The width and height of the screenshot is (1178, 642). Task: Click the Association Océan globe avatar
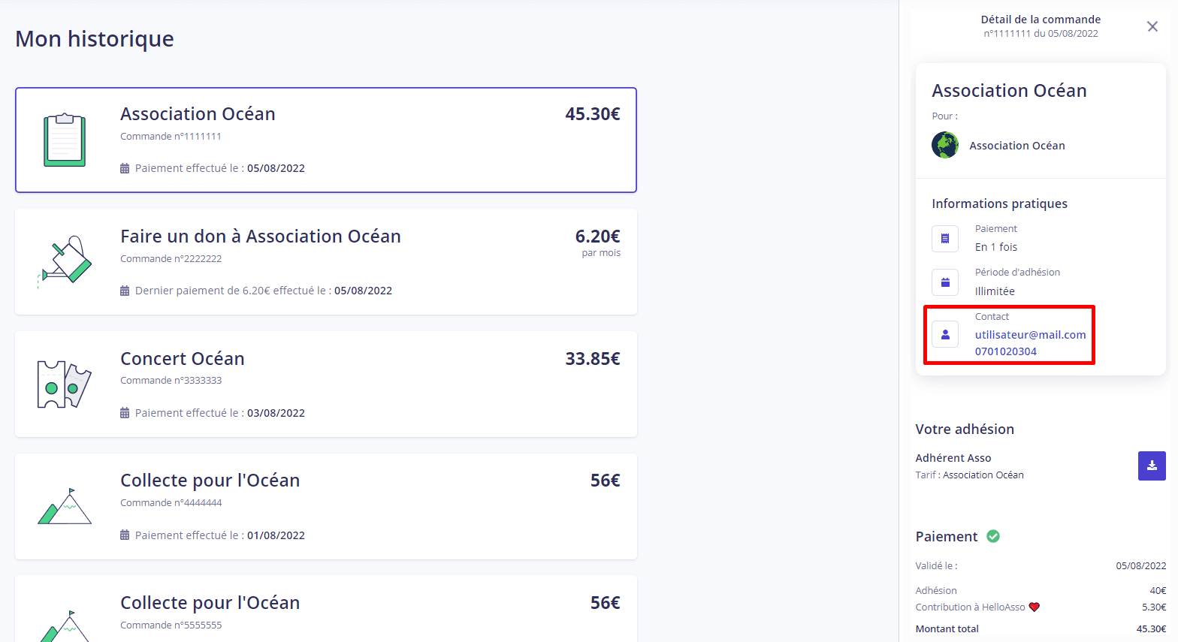(x=945, y=145)
